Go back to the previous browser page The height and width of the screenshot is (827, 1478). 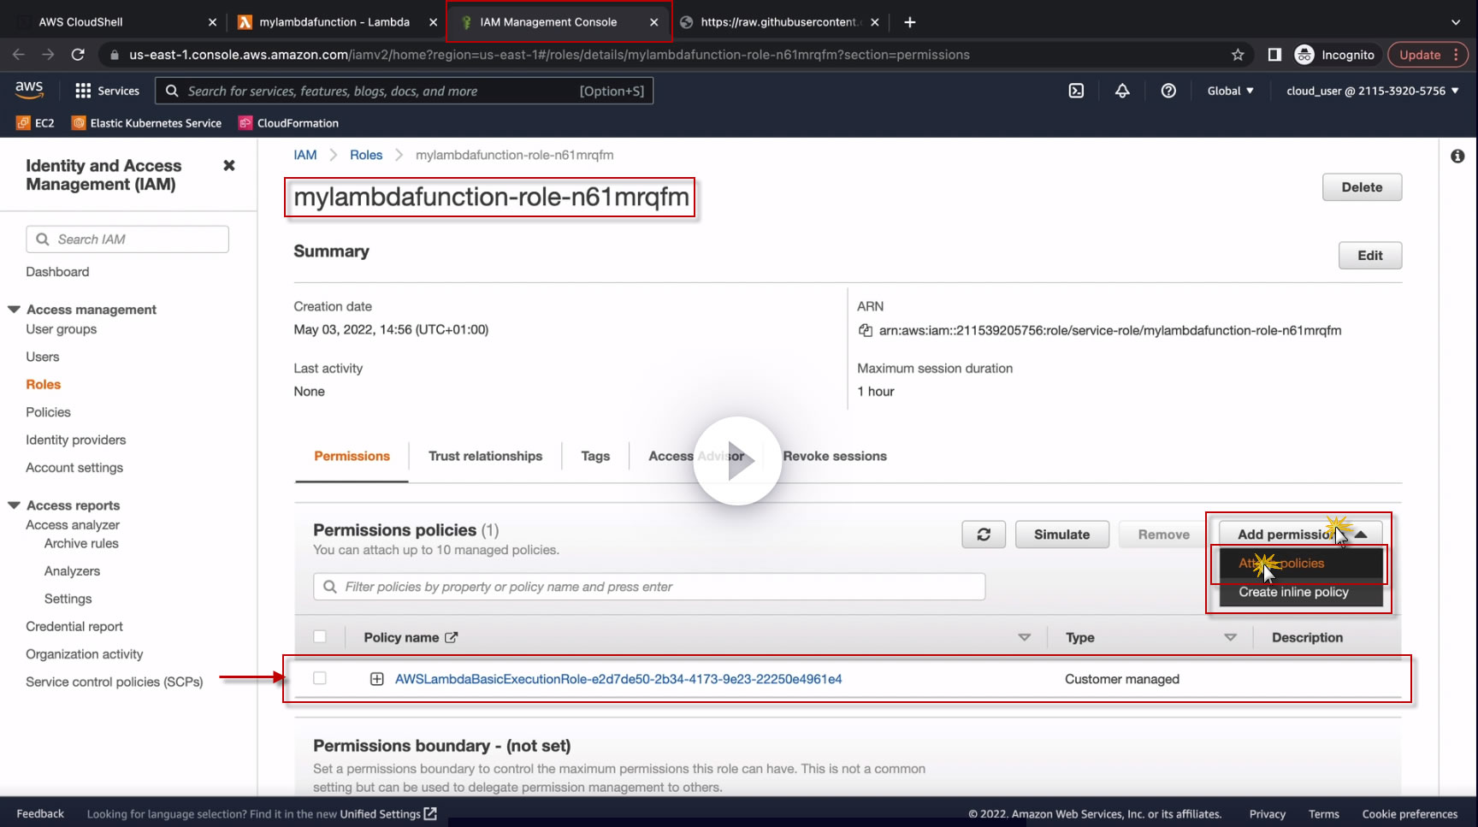pyautogui.click(x=19, y=55)
